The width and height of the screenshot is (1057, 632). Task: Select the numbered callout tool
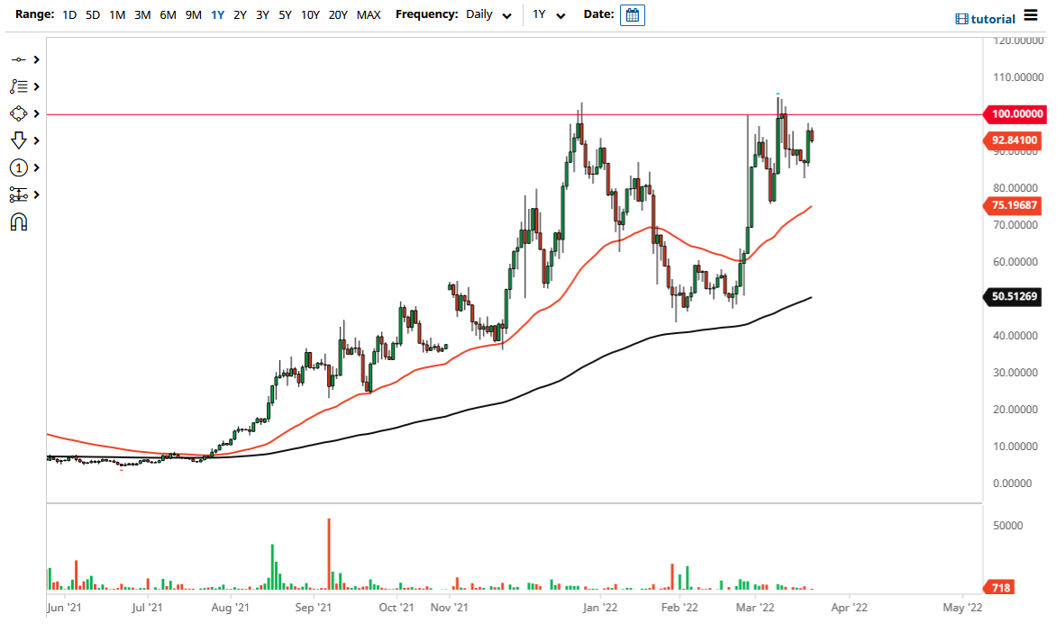coord(20,167)
